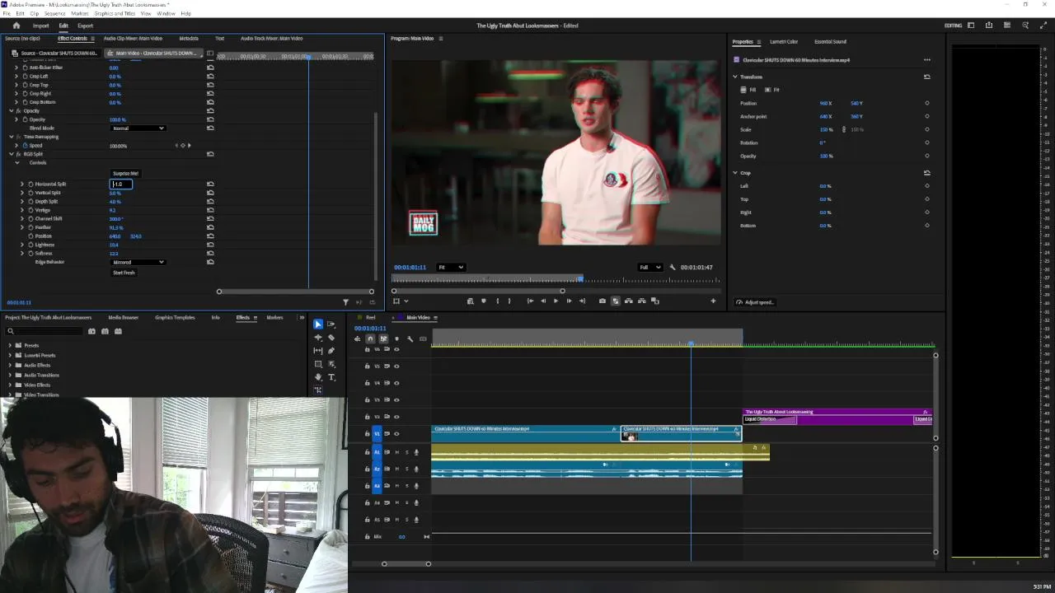Switch to the Lumetri Color tab
The width and height of the screenshot is (1055, 593).
[784, 42]
